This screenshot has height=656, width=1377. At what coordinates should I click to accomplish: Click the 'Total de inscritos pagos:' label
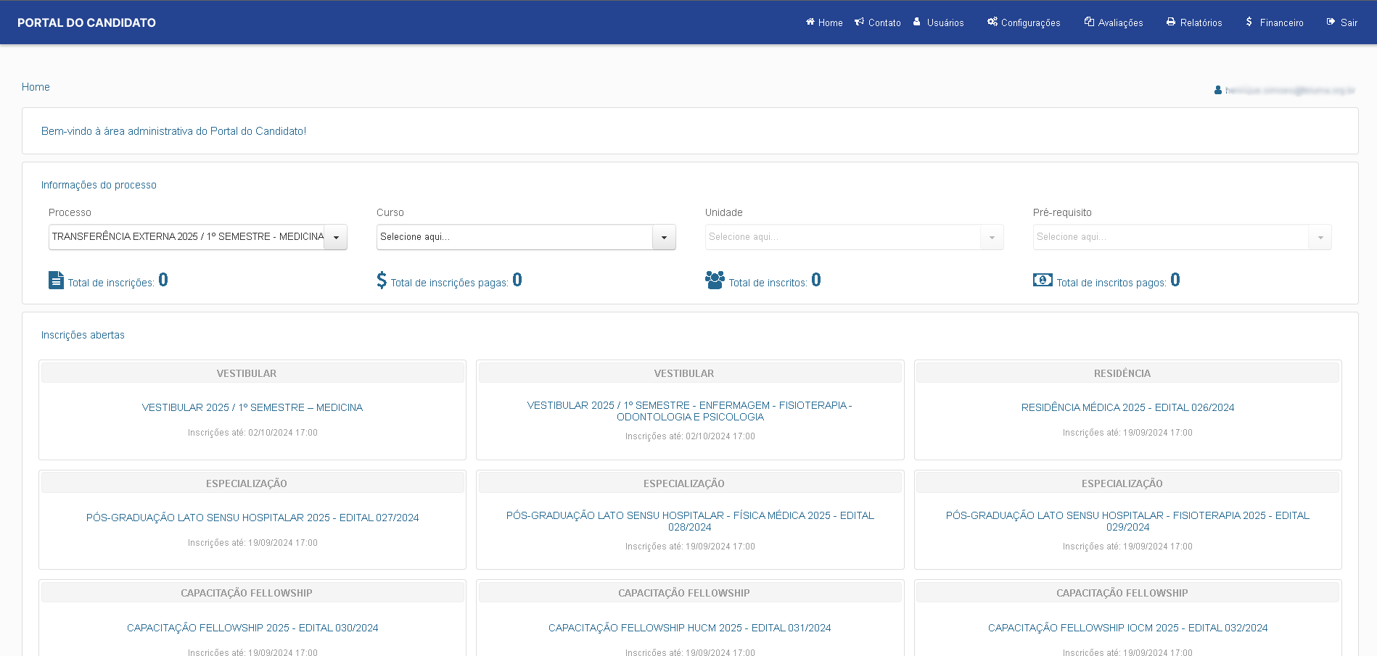1111,283
